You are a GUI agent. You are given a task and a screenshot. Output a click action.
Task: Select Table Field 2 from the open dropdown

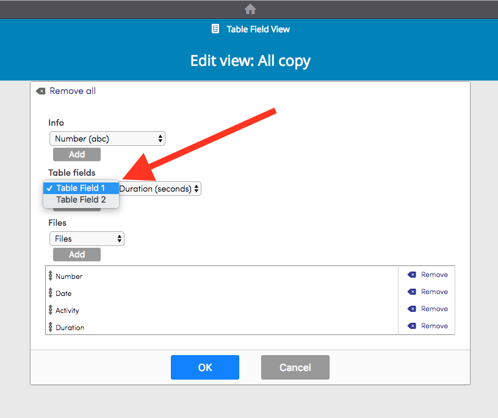(81, 200)
